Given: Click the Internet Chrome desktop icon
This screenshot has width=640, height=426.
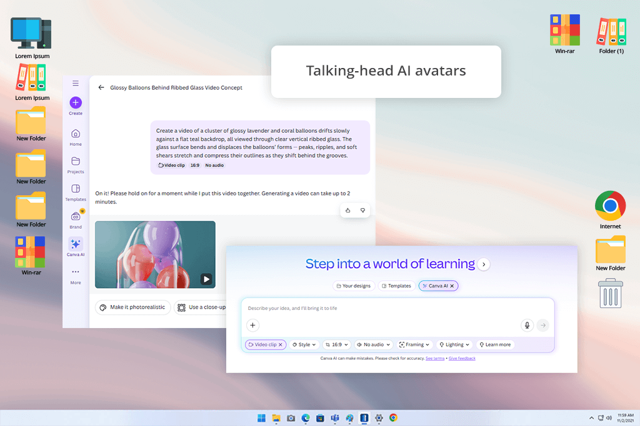Looking at the screenshot, I should [610, 210].
